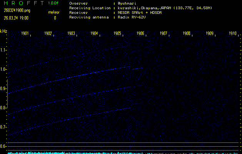Click the 1901 time marker
Viewport: 242px width, 154px height.
click(25, 33)
